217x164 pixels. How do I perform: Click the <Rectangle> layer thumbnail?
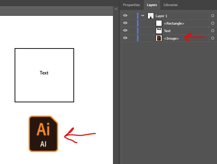[x=159, y=23]
